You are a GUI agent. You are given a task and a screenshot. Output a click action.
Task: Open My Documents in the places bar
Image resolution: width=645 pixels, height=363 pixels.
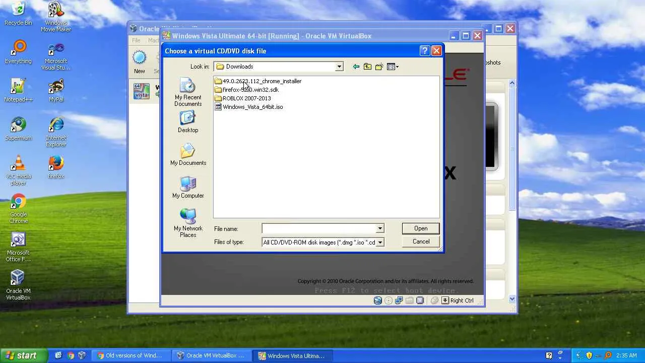[x=188, y=155]
